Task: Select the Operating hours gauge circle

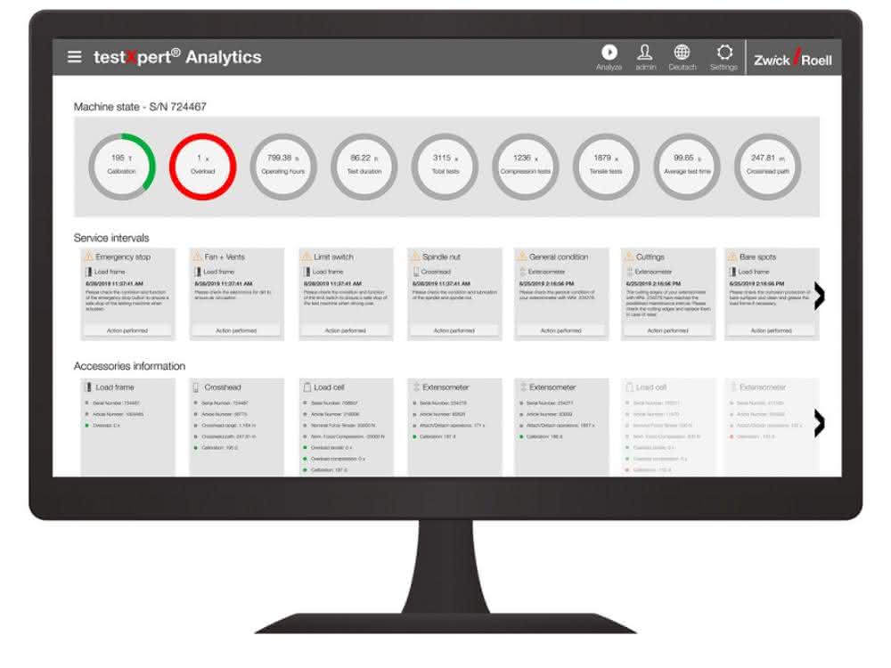Action: pos(283,167)
